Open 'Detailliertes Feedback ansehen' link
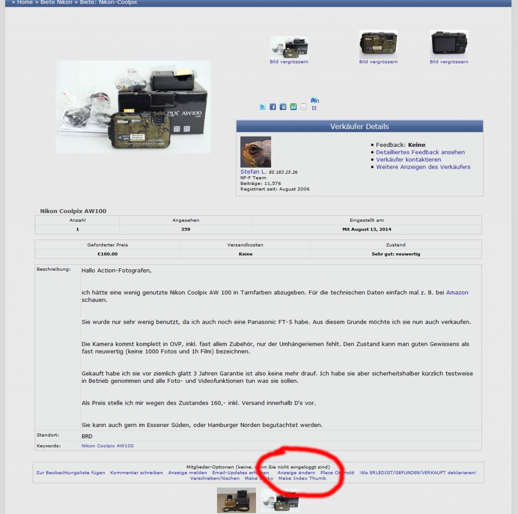The height and width of the screenshot is (514, 518). pyautogui.click(x=420, y=152)
